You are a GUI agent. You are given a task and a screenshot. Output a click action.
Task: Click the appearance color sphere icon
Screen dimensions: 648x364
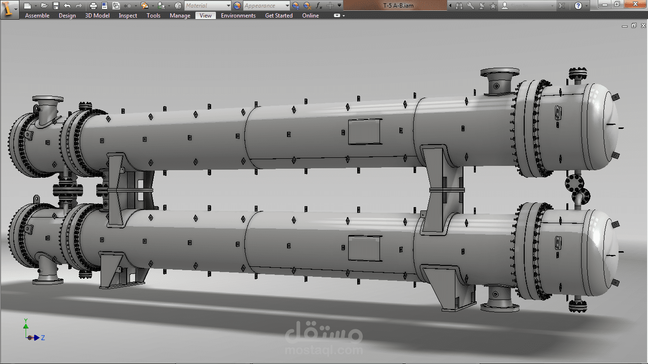click(237, 6)
